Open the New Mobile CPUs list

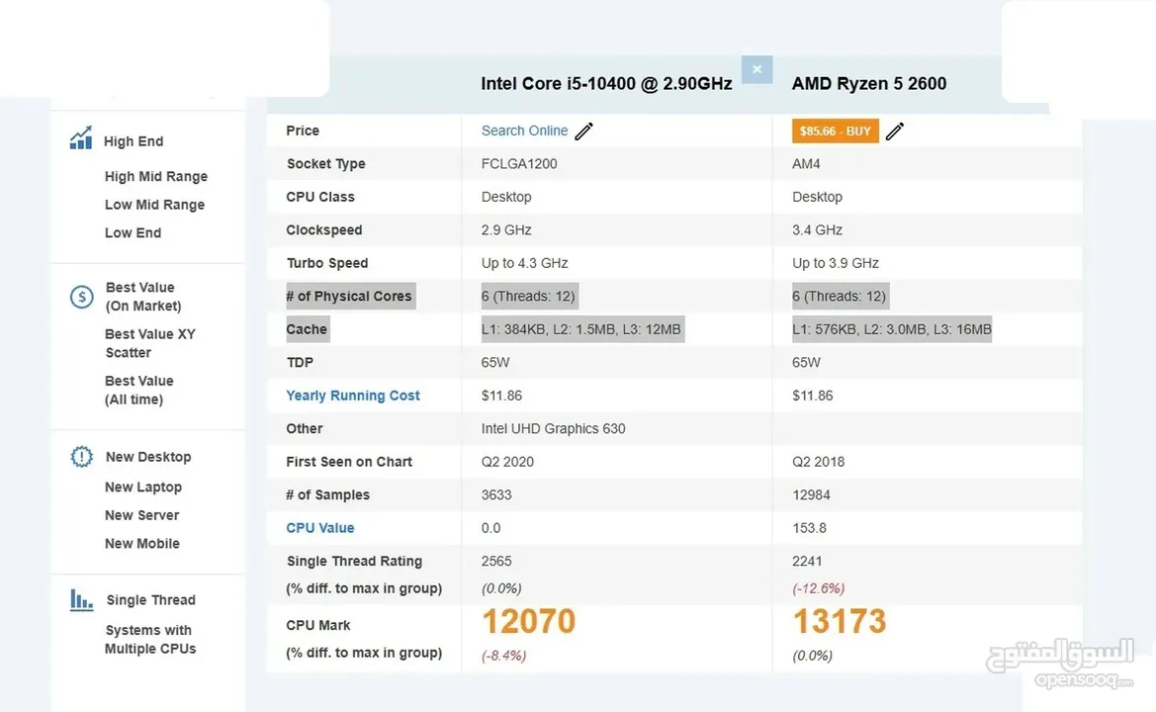[x=141, y=543]
